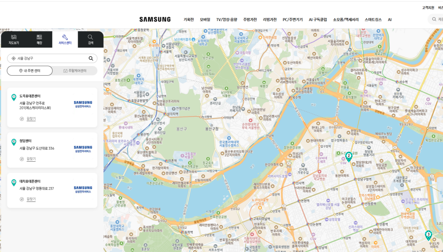The width and height of the screenshot is (443, 252).
Task: Click the compass icon beside 대치휴대폰센터 길찾기
Action: pyautogui.click(x=22, y=199)
